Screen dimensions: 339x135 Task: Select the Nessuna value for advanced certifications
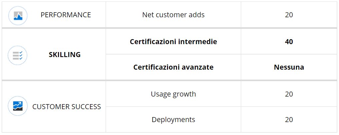[289, 67]
